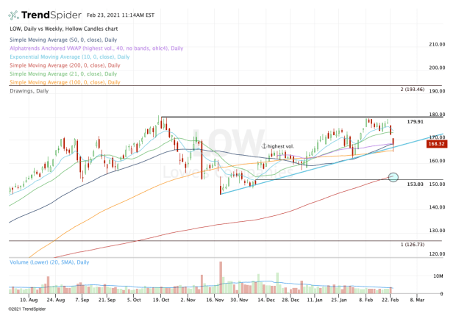Click the 180.00 price axis label
Image resolution: width=456 pixels, height=313 pixels.
(437, 115)
